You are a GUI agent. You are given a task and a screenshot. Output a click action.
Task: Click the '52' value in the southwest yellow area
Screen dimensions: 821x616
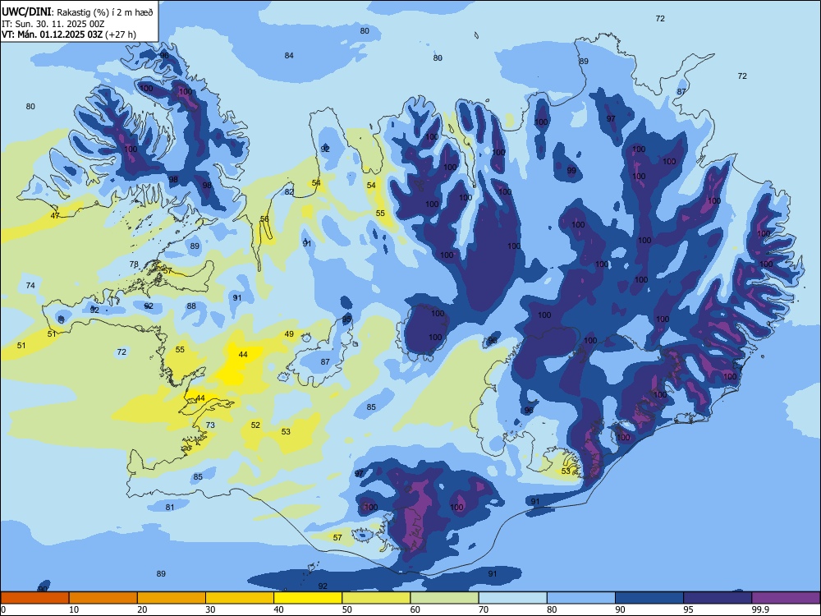tap(255, 425)
